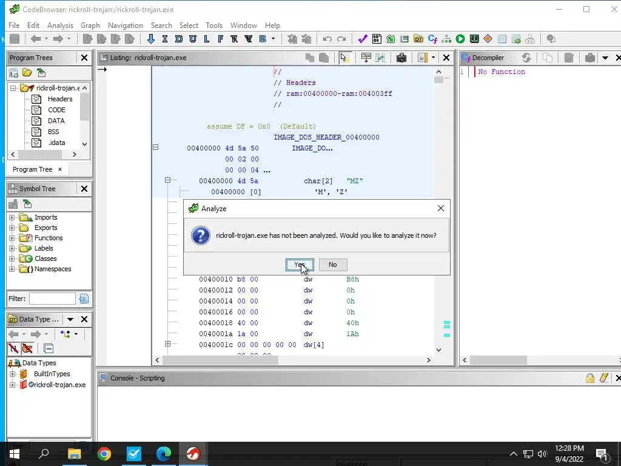621x466 pixels.
Task: Select the Program Tree tab
Action: [x=33, y=169]
